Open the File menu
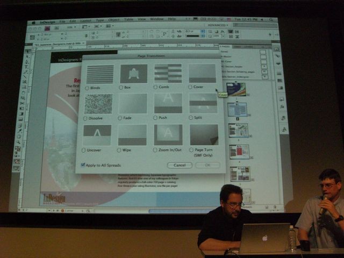The height and width of the screenshot is (258, 344). (62, 21)
